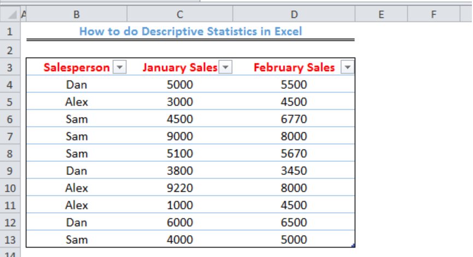Screen dimensions: 473x257
Task: Select column C header
Action: [180, 14]
